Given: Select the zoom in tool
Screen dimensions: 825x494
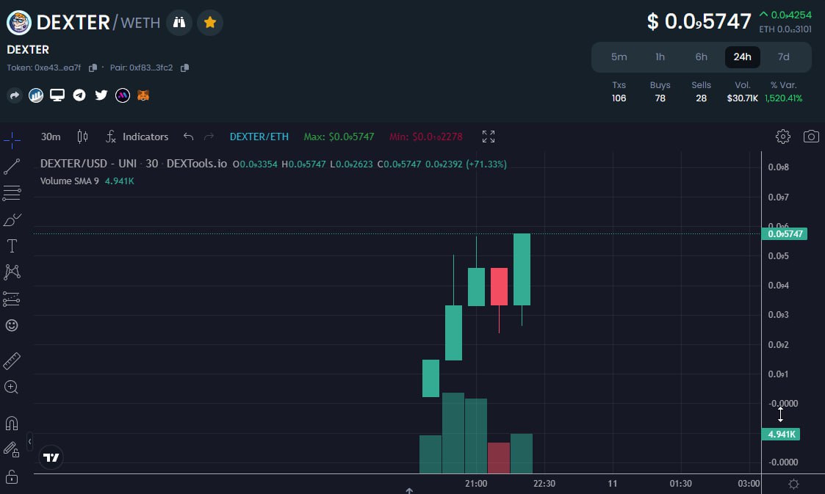Looking at the screenshot, I should click(12, 388).
